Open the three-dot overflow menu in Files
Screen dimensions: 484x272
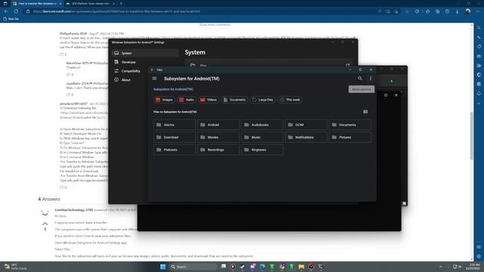pos(371,79)
